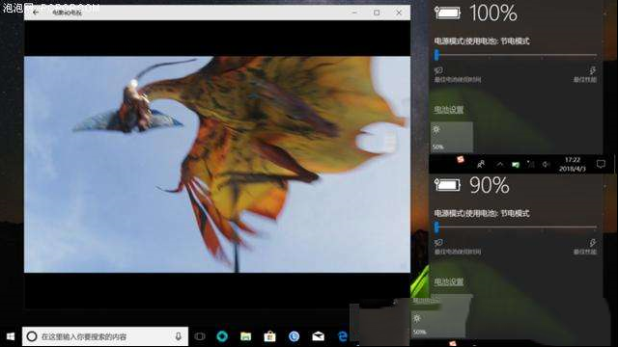Toggle the 50% brightness tile in lower flyout
This screenshot has width=618, height=347.
pyautogui.click(x=438, y=324)
